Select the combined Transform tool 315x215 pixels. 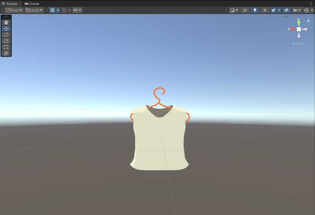(6, 53)
